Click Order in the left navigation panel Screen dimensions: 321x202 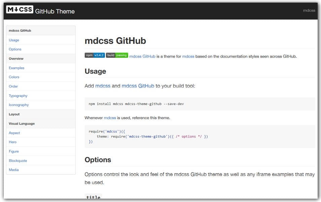point(13,86)
